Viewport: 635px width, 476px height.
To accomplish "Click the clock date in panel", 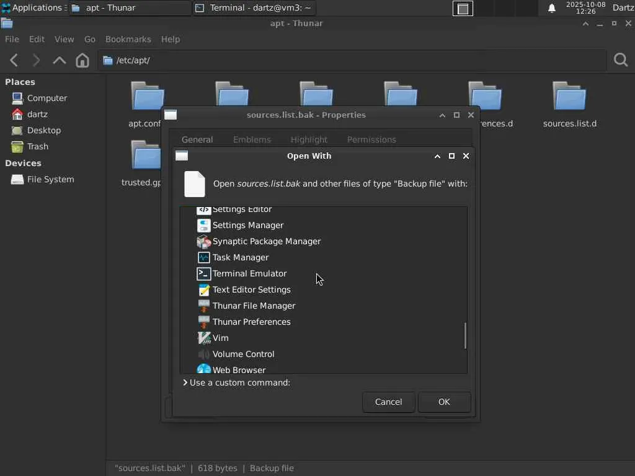I will click(x=585, y=7).
